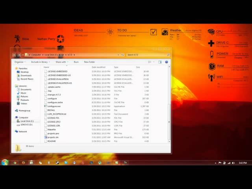Select Local Disk (C:) in the navigation tree
This screenshot has height=189, width=252.
pos(27,121)
